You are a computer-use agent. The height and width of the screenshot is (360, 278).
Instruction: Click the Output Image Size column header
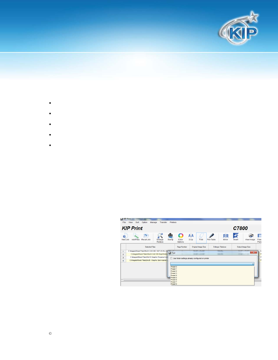244,247
